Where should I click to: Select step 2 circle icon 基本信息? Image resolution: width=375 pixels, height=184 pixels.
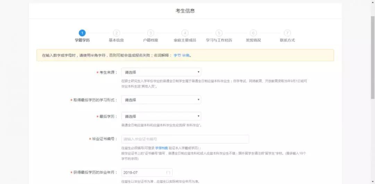[x=116, y=33]
